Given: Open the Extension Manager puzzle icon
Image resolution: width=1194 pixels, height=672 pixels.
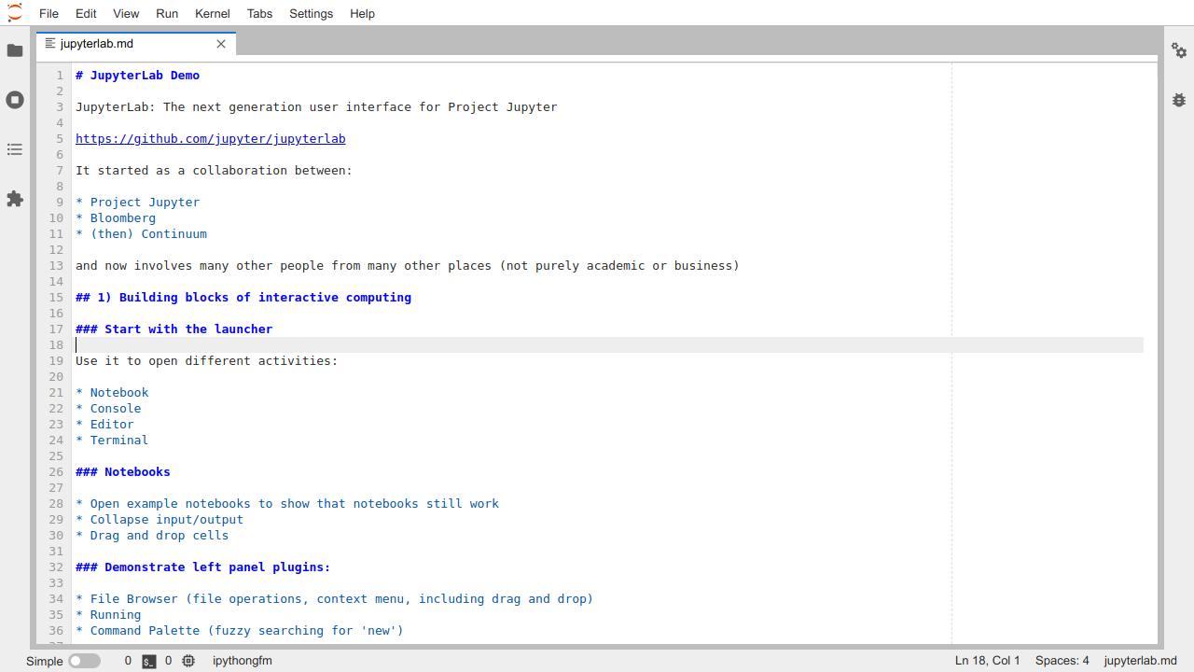Looking at the screenshot, I should [15, 199].
